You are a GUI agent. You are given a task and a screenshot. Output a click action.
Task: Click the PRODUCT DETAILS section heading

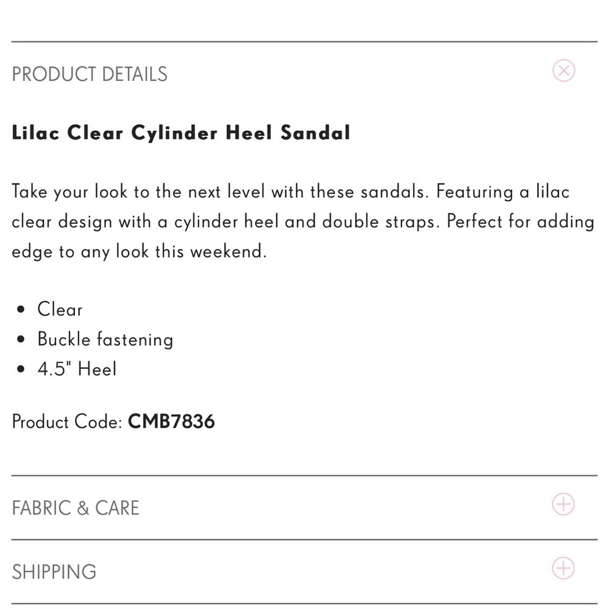click(90, 74)
